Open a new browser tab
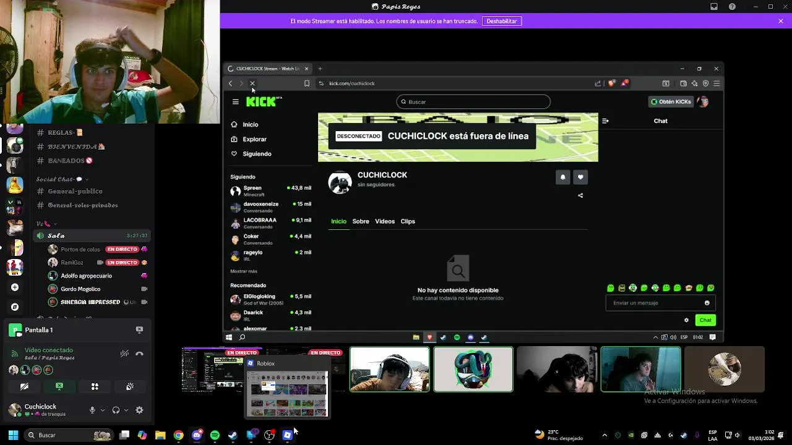The image size is (792, 445). pos(320,69)
